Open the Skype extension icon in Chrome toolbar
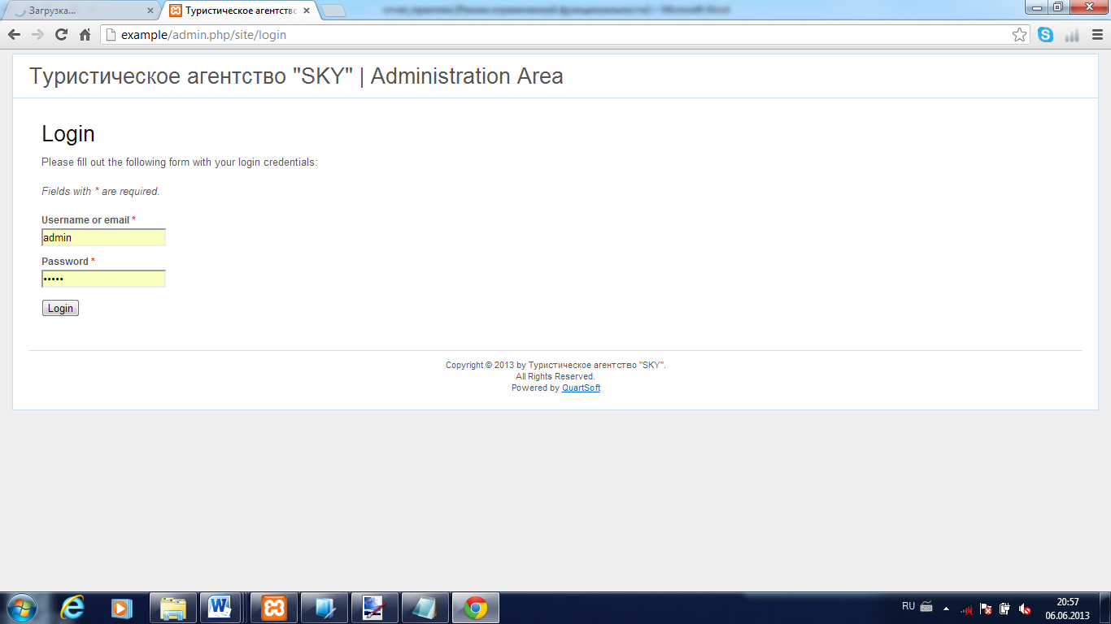The height and width of the screenshot is (624, 1111). click(1045, 35)
